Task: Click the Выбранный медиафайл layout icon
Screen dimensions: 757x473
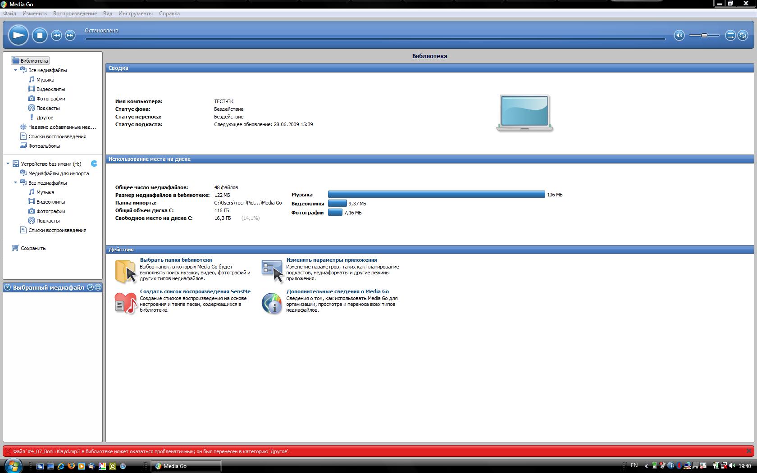Action: [98, 287]
